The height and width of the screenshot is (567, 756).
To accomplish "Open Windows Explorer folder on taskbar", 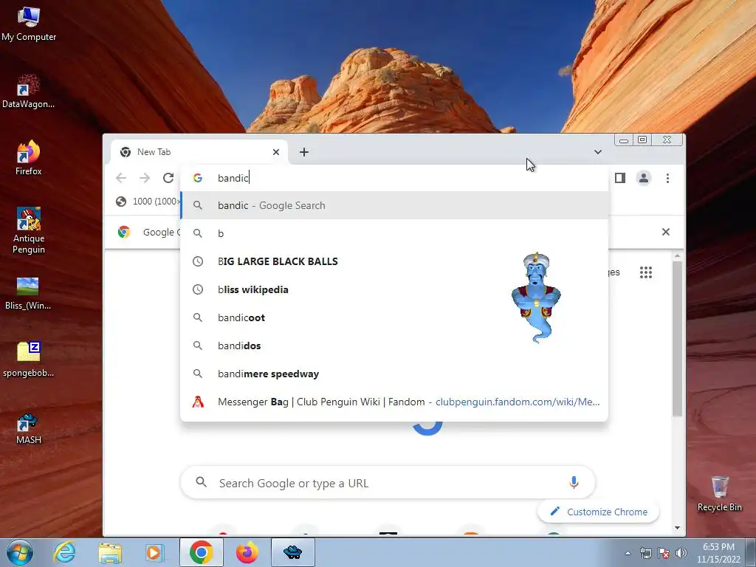I will click(x=110, y=552).
